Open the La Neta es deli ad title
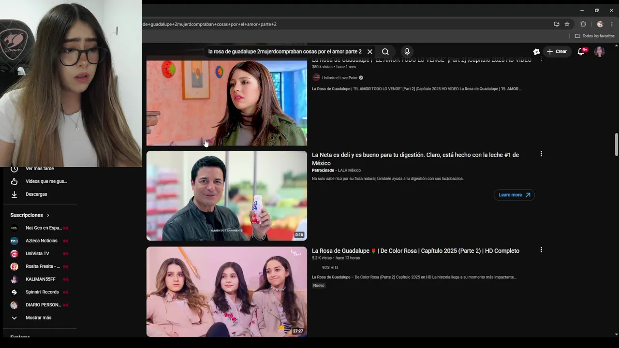The image size is (619, 348). pyautogui.click(x=415, y=159)
